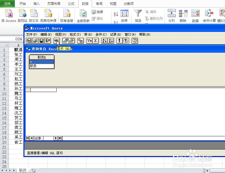The width and height of the screenshot is (225, 173).
Task: Select asterisk row in 职员$ table
Action: click(41, 62)
